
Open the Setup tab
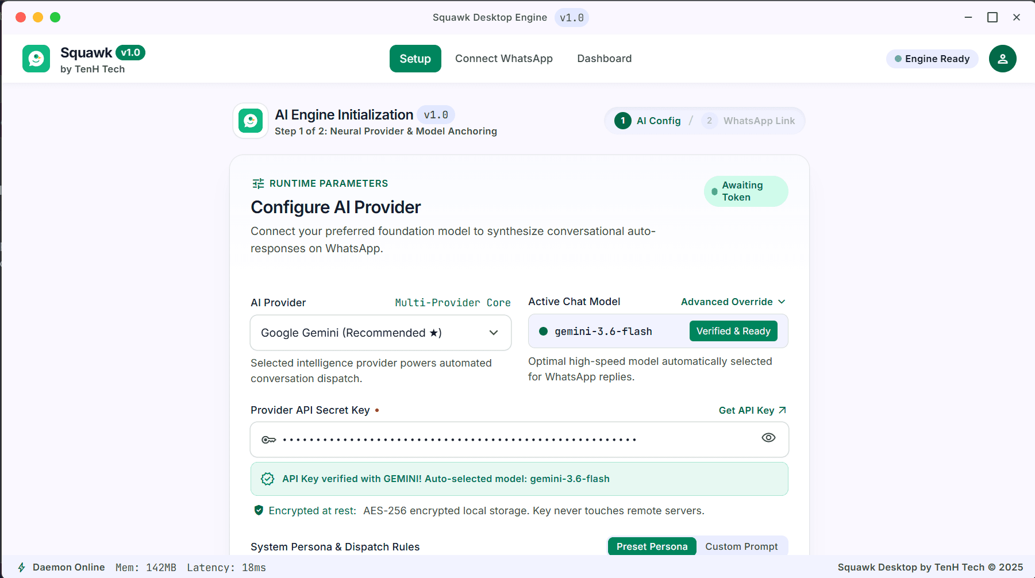tap(415, 59)
